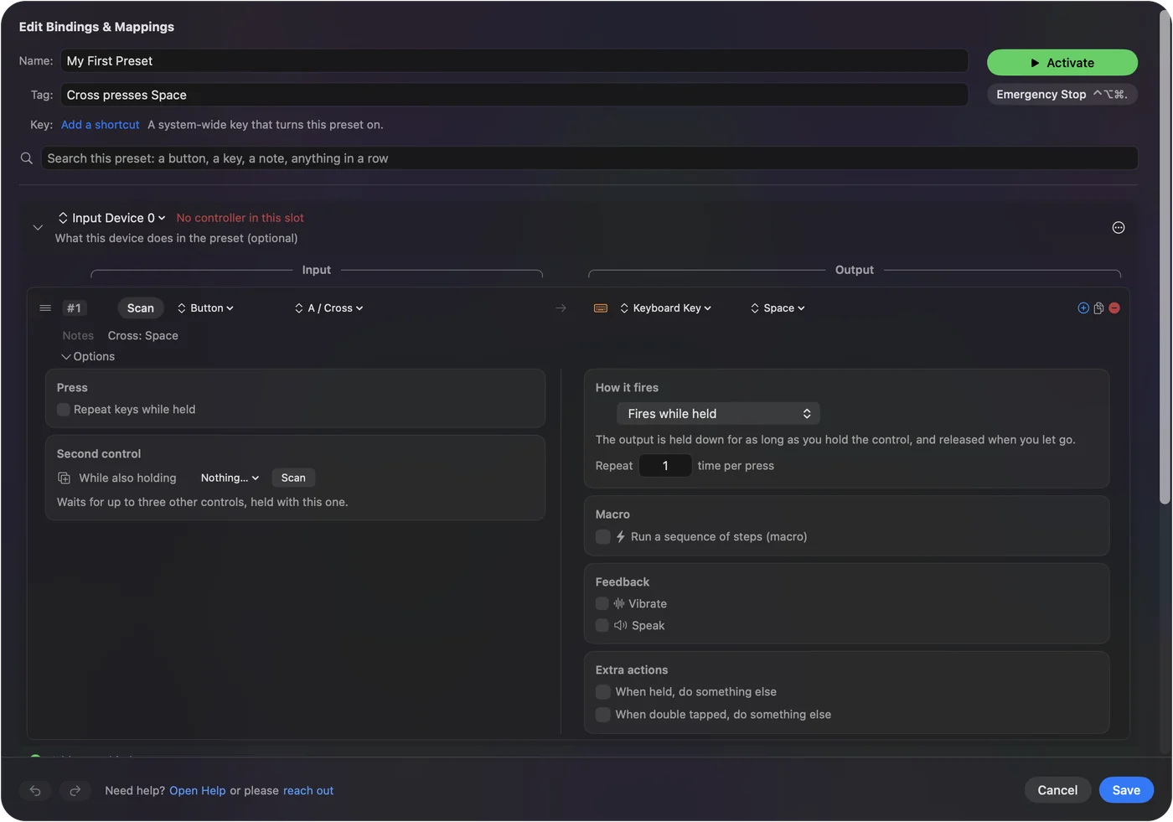Click the Name field containing My First Preset
This screenshot has width=1173, height=822.
pyautogui.click(x=514, y=61)
